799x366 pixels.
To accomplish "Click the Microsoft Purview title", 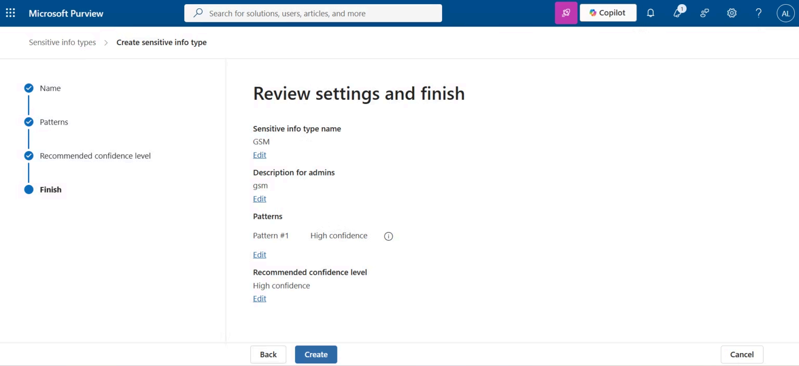I will click(66, 13).
